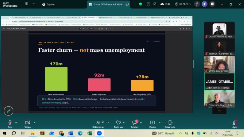
Task: Click the active Future_of_Work browser tab in shared screen
Action: 90,18
